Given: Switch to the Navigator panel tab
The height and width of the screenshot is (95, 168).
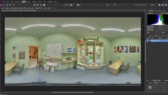Looking at the screenshot, I should [150, 83].
